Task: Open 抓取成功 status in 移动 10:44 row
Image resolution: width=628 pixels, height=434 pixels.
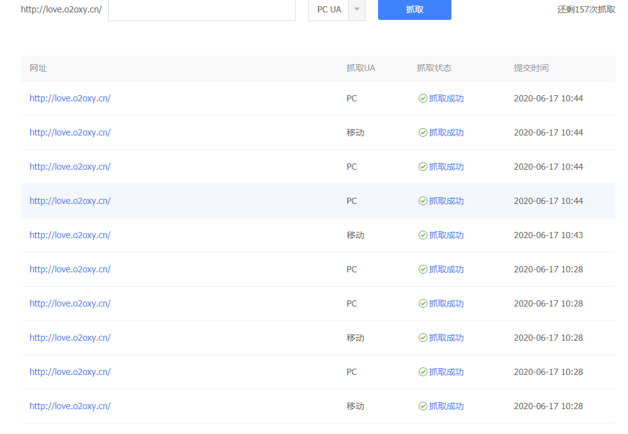Action: pos(446,132)
